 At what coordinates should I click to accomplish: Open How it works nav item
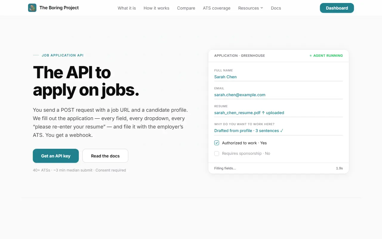(156, 8)
